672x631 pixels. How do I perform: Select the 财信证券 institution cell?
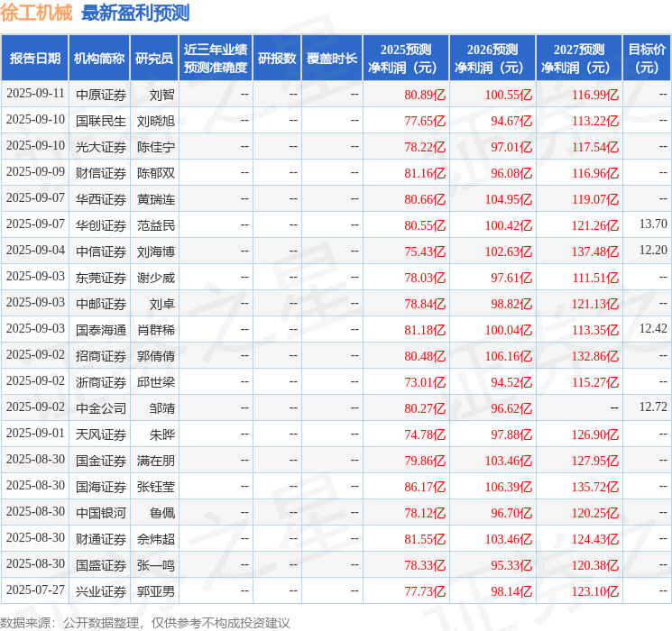pos(101,173)
